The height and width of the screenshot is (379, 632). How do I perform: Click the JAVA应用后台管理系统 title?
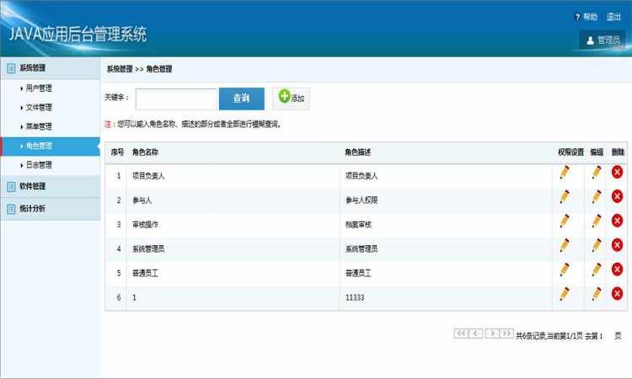pos(78,35)
